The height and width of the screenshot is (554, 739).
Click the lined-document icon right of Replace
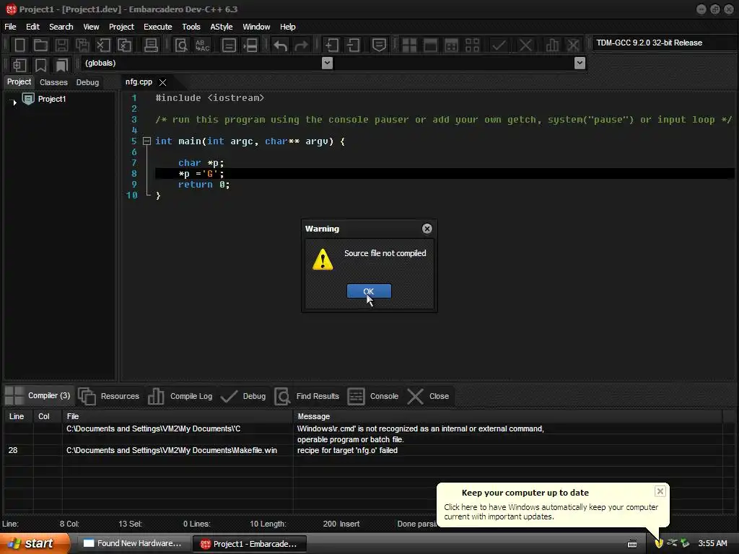pyautogui.click(x=229, y=45)
